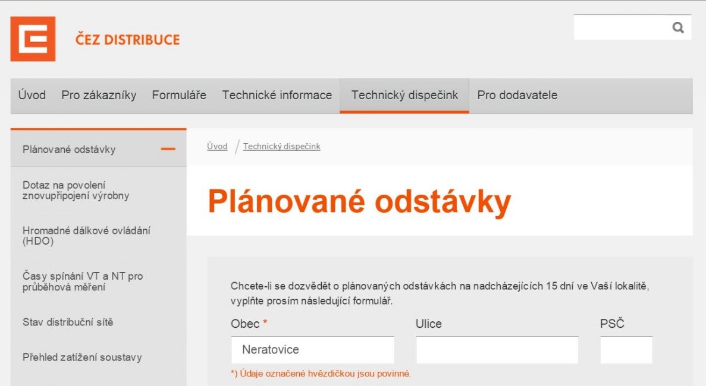
Task: Open the Úvod menu item
Action: point(32,95)
